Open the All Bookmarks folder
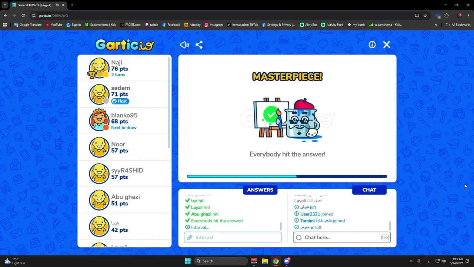474x267 pixels. click(458, 25)
